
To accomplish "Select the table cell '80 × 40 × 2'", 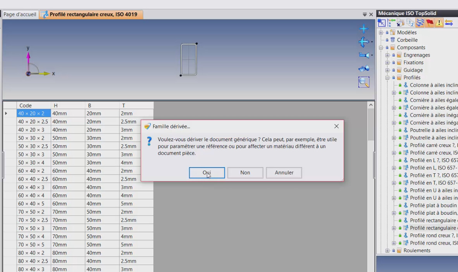I will pyautogui.click(x=34, y=253).
